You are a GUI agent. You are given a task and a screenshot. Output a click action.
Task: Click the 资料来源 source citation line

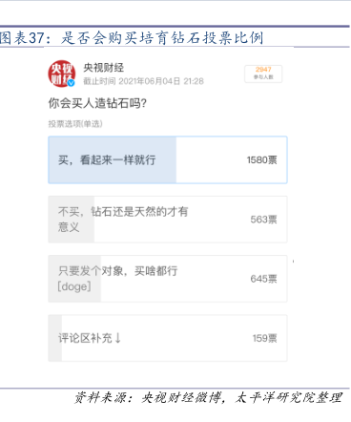[x=209, y=398]
